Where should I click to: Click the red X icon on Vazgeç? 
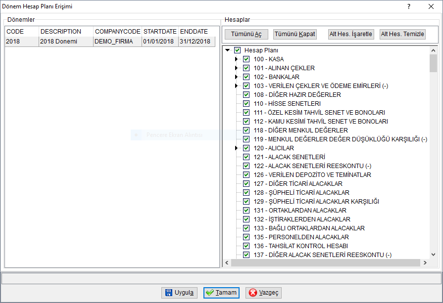tap(253, 293)
